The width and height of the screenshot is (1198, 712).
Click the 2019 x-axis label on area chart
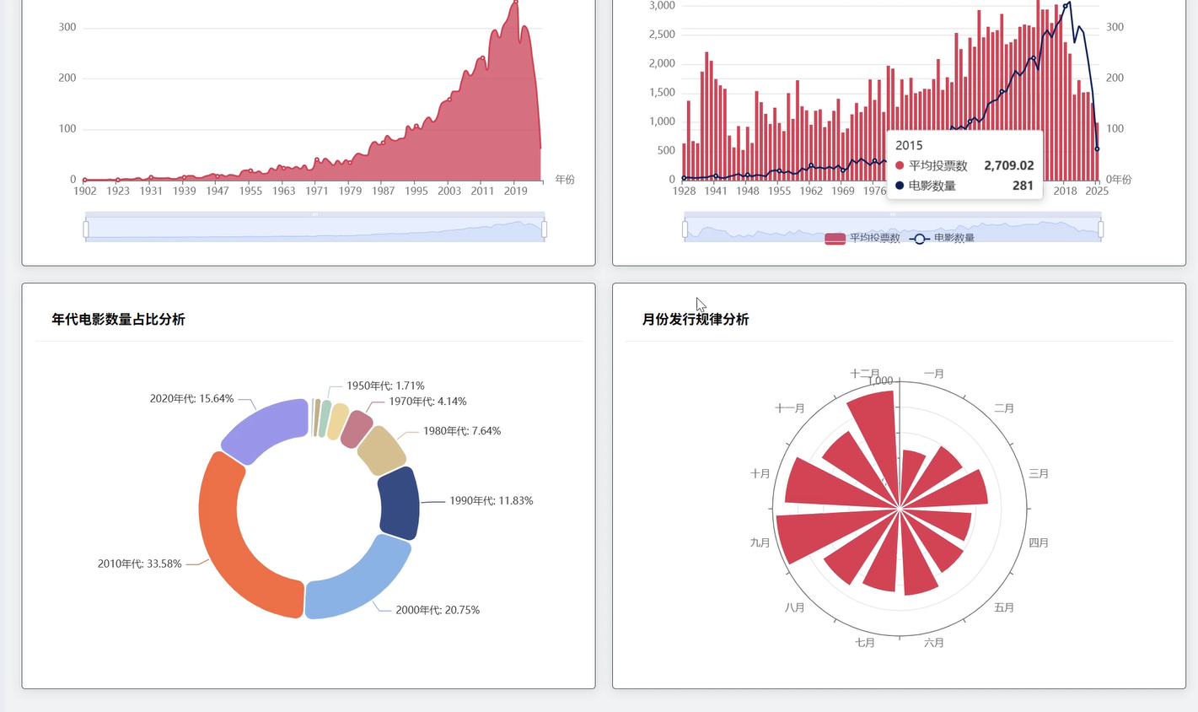pyautogui.click(x=516, y=191)
